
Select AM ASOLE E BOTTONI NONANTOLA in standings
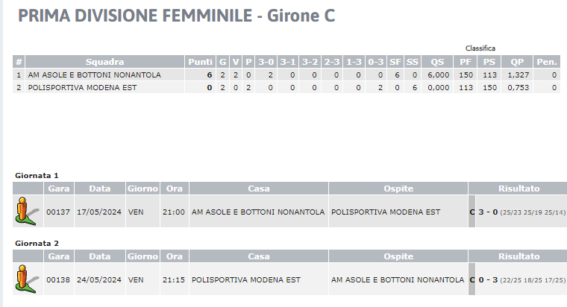pyautogui.click(x=95, y=75)
